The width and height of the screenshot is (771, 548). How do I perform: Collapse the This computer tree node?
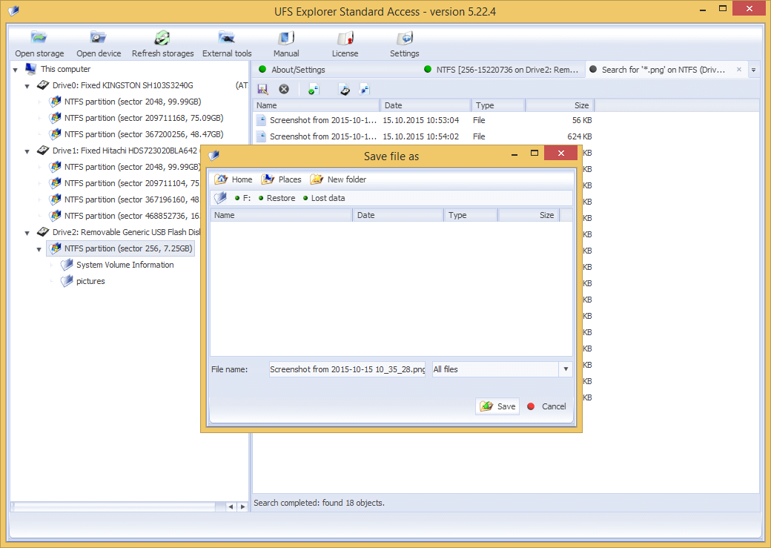16,70
